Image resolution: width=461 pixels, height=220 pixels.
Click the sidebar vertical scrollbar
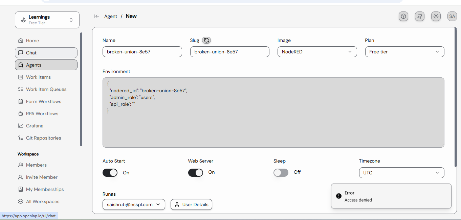tap(81, 89)
